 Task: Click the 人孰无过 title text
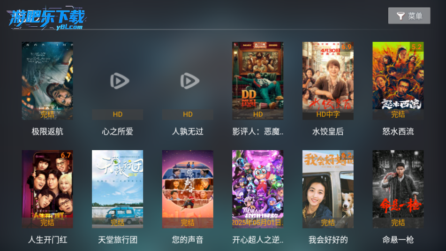(x=188, y=131)
